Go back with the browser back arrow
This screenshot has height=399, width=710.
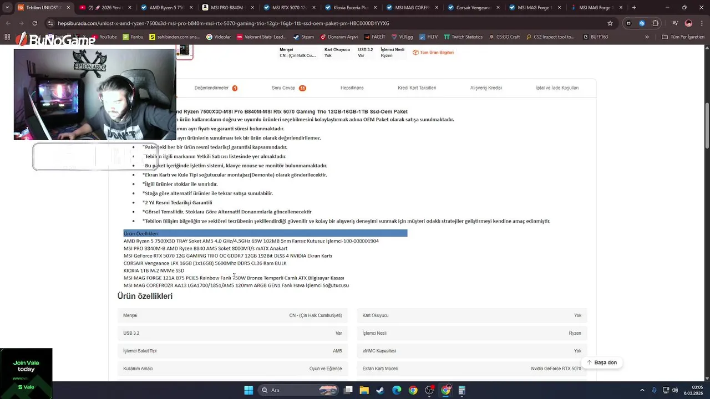coord(8,23)
